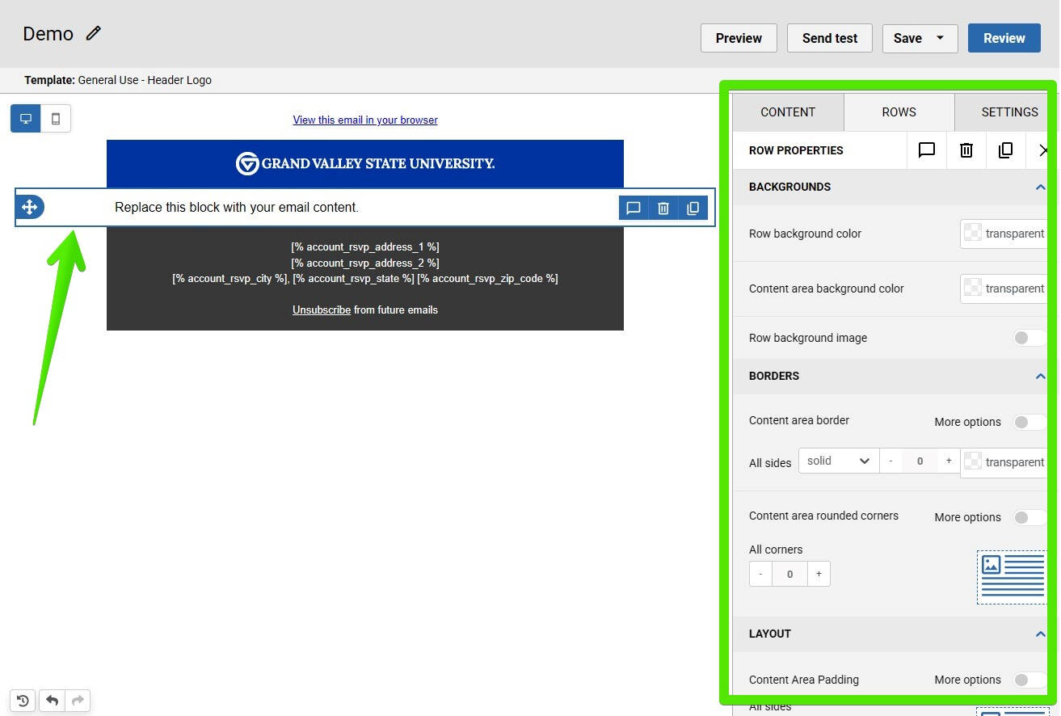Toggle More options for Content area border
The image size is (1061, 716).
tap(1029, 422)
